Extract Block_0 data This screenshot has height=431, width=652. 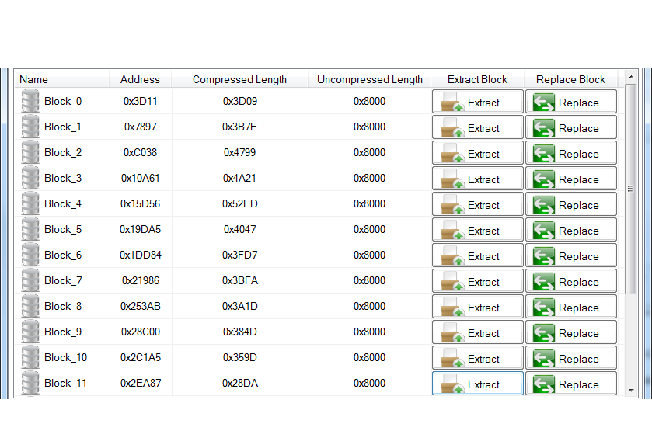point(478,102)
